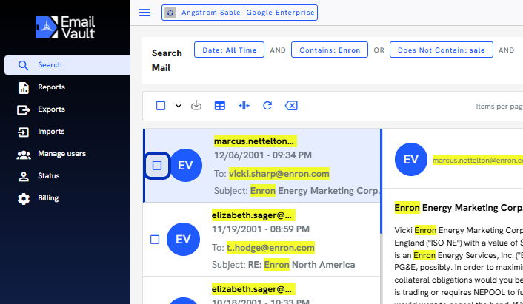Expand the selection options chevron

coord(179,106)
